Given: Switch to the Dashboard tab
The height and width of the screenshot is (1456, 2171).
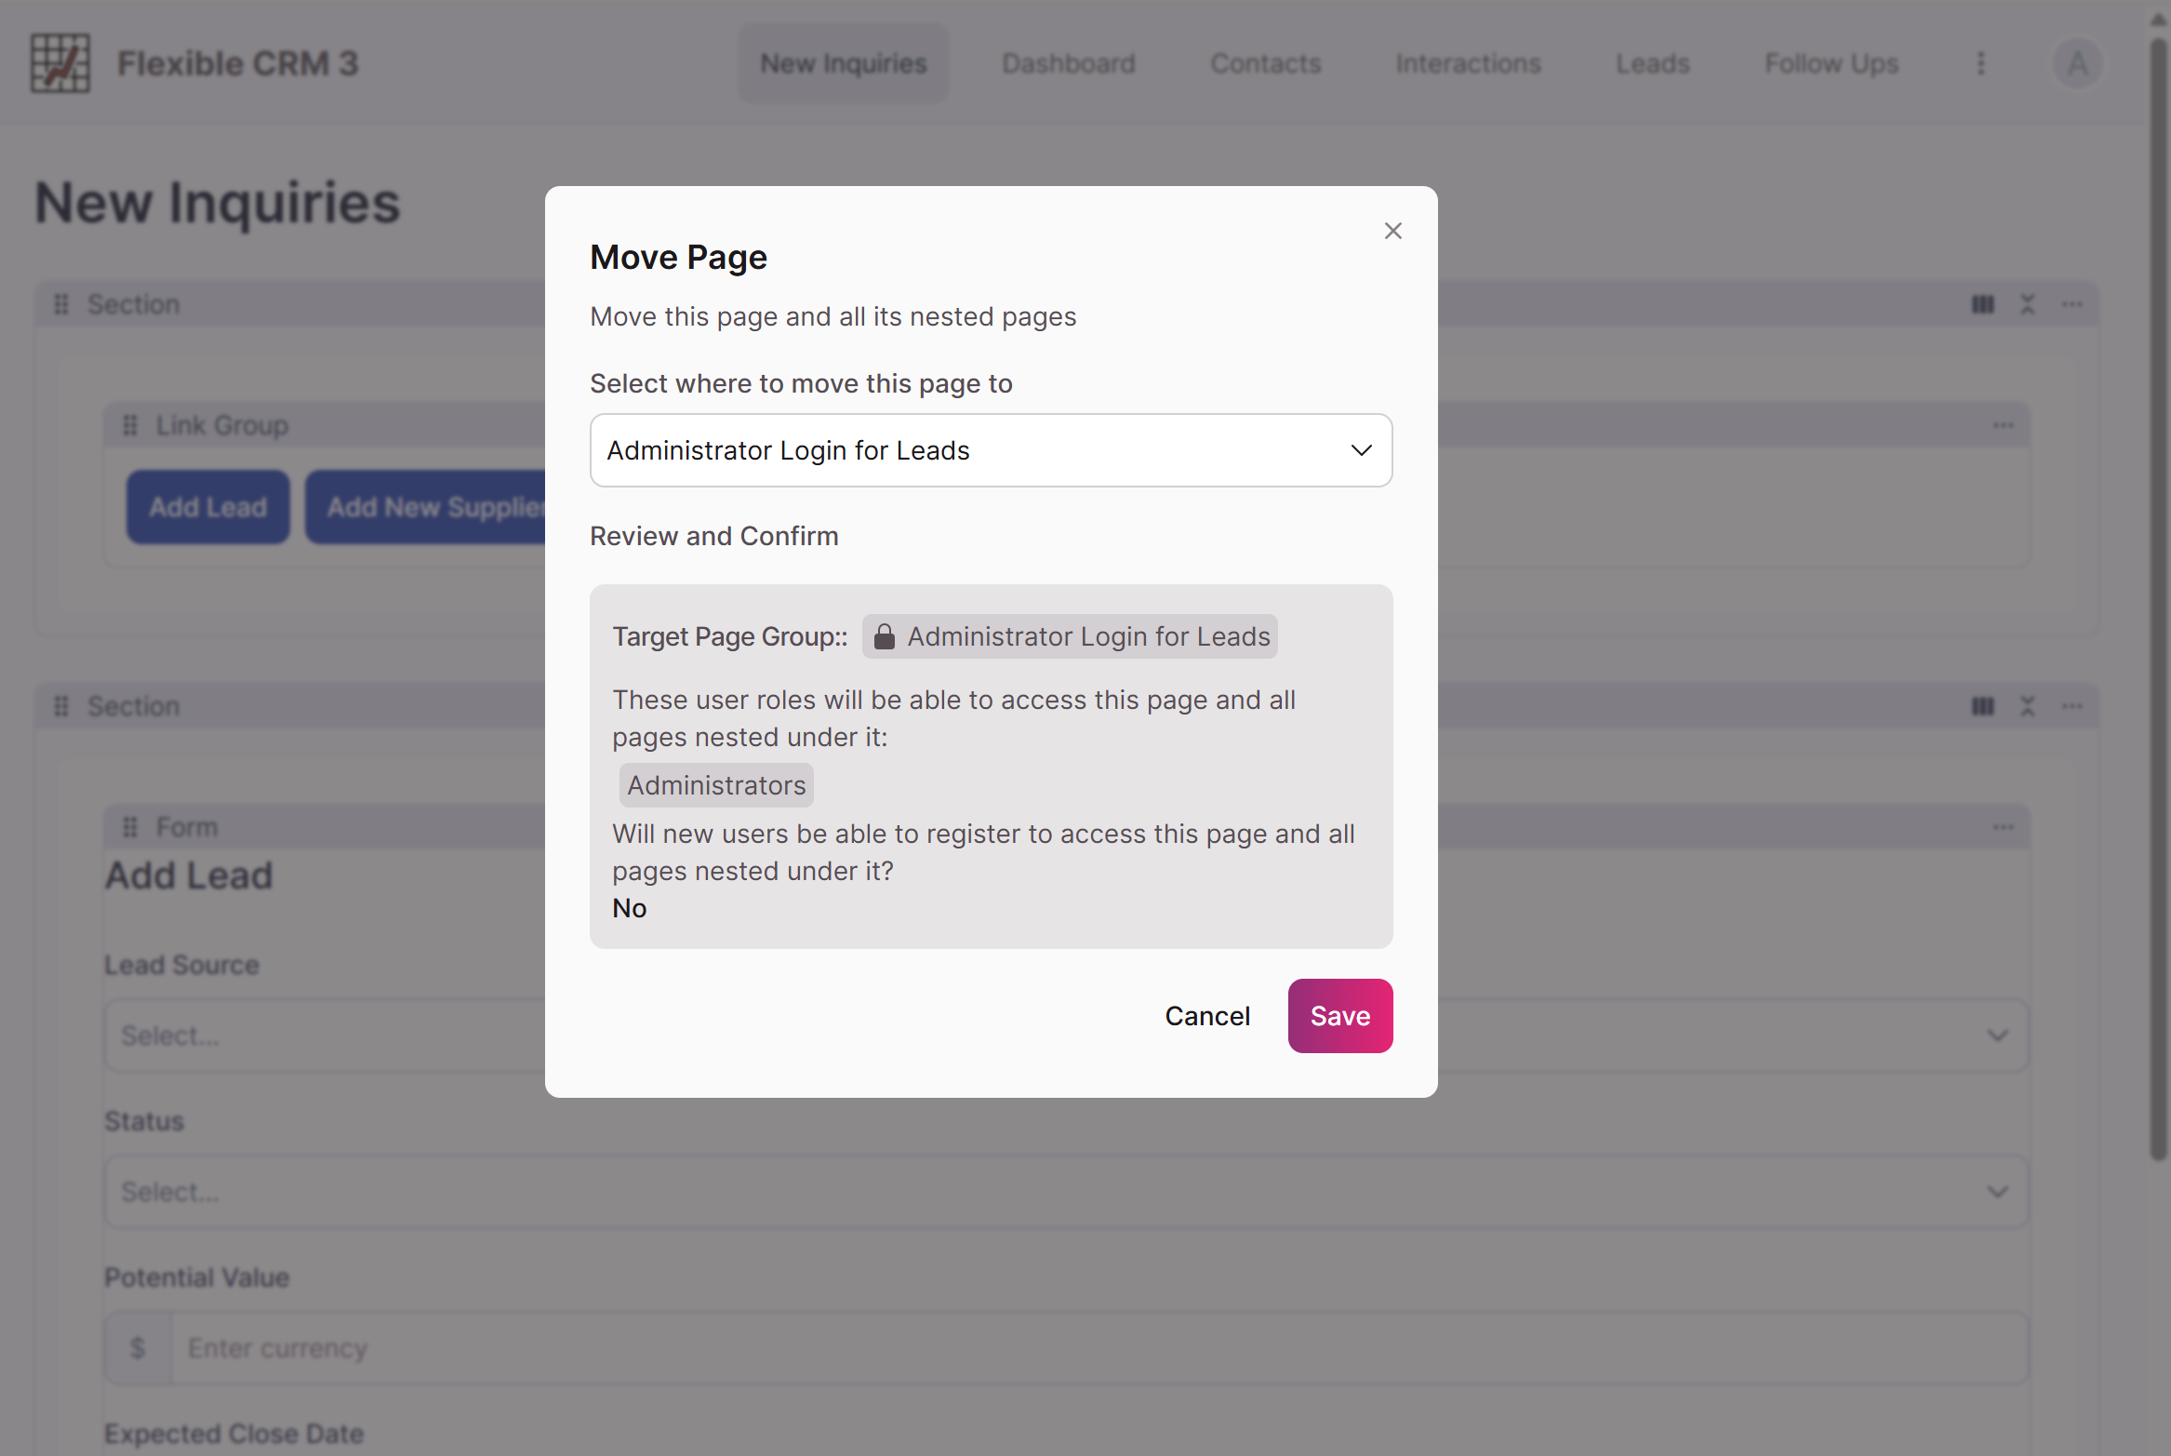Looking at the screenshot, I should 1068,63.
